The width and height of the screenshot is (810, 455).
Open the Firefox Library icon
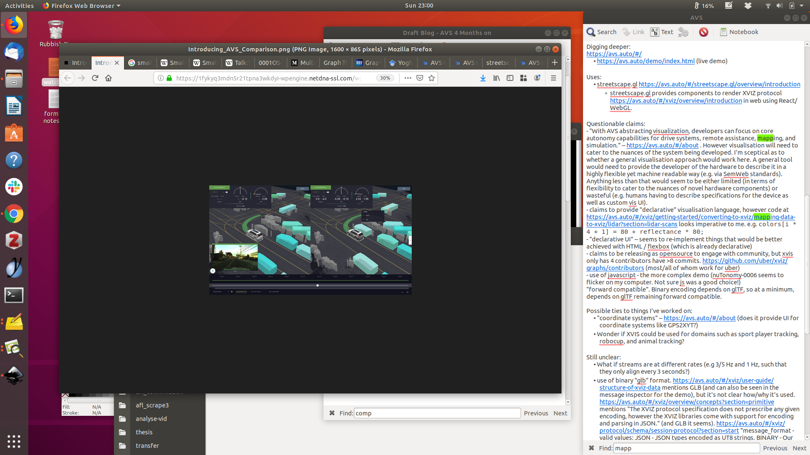(x=497, y=78)
